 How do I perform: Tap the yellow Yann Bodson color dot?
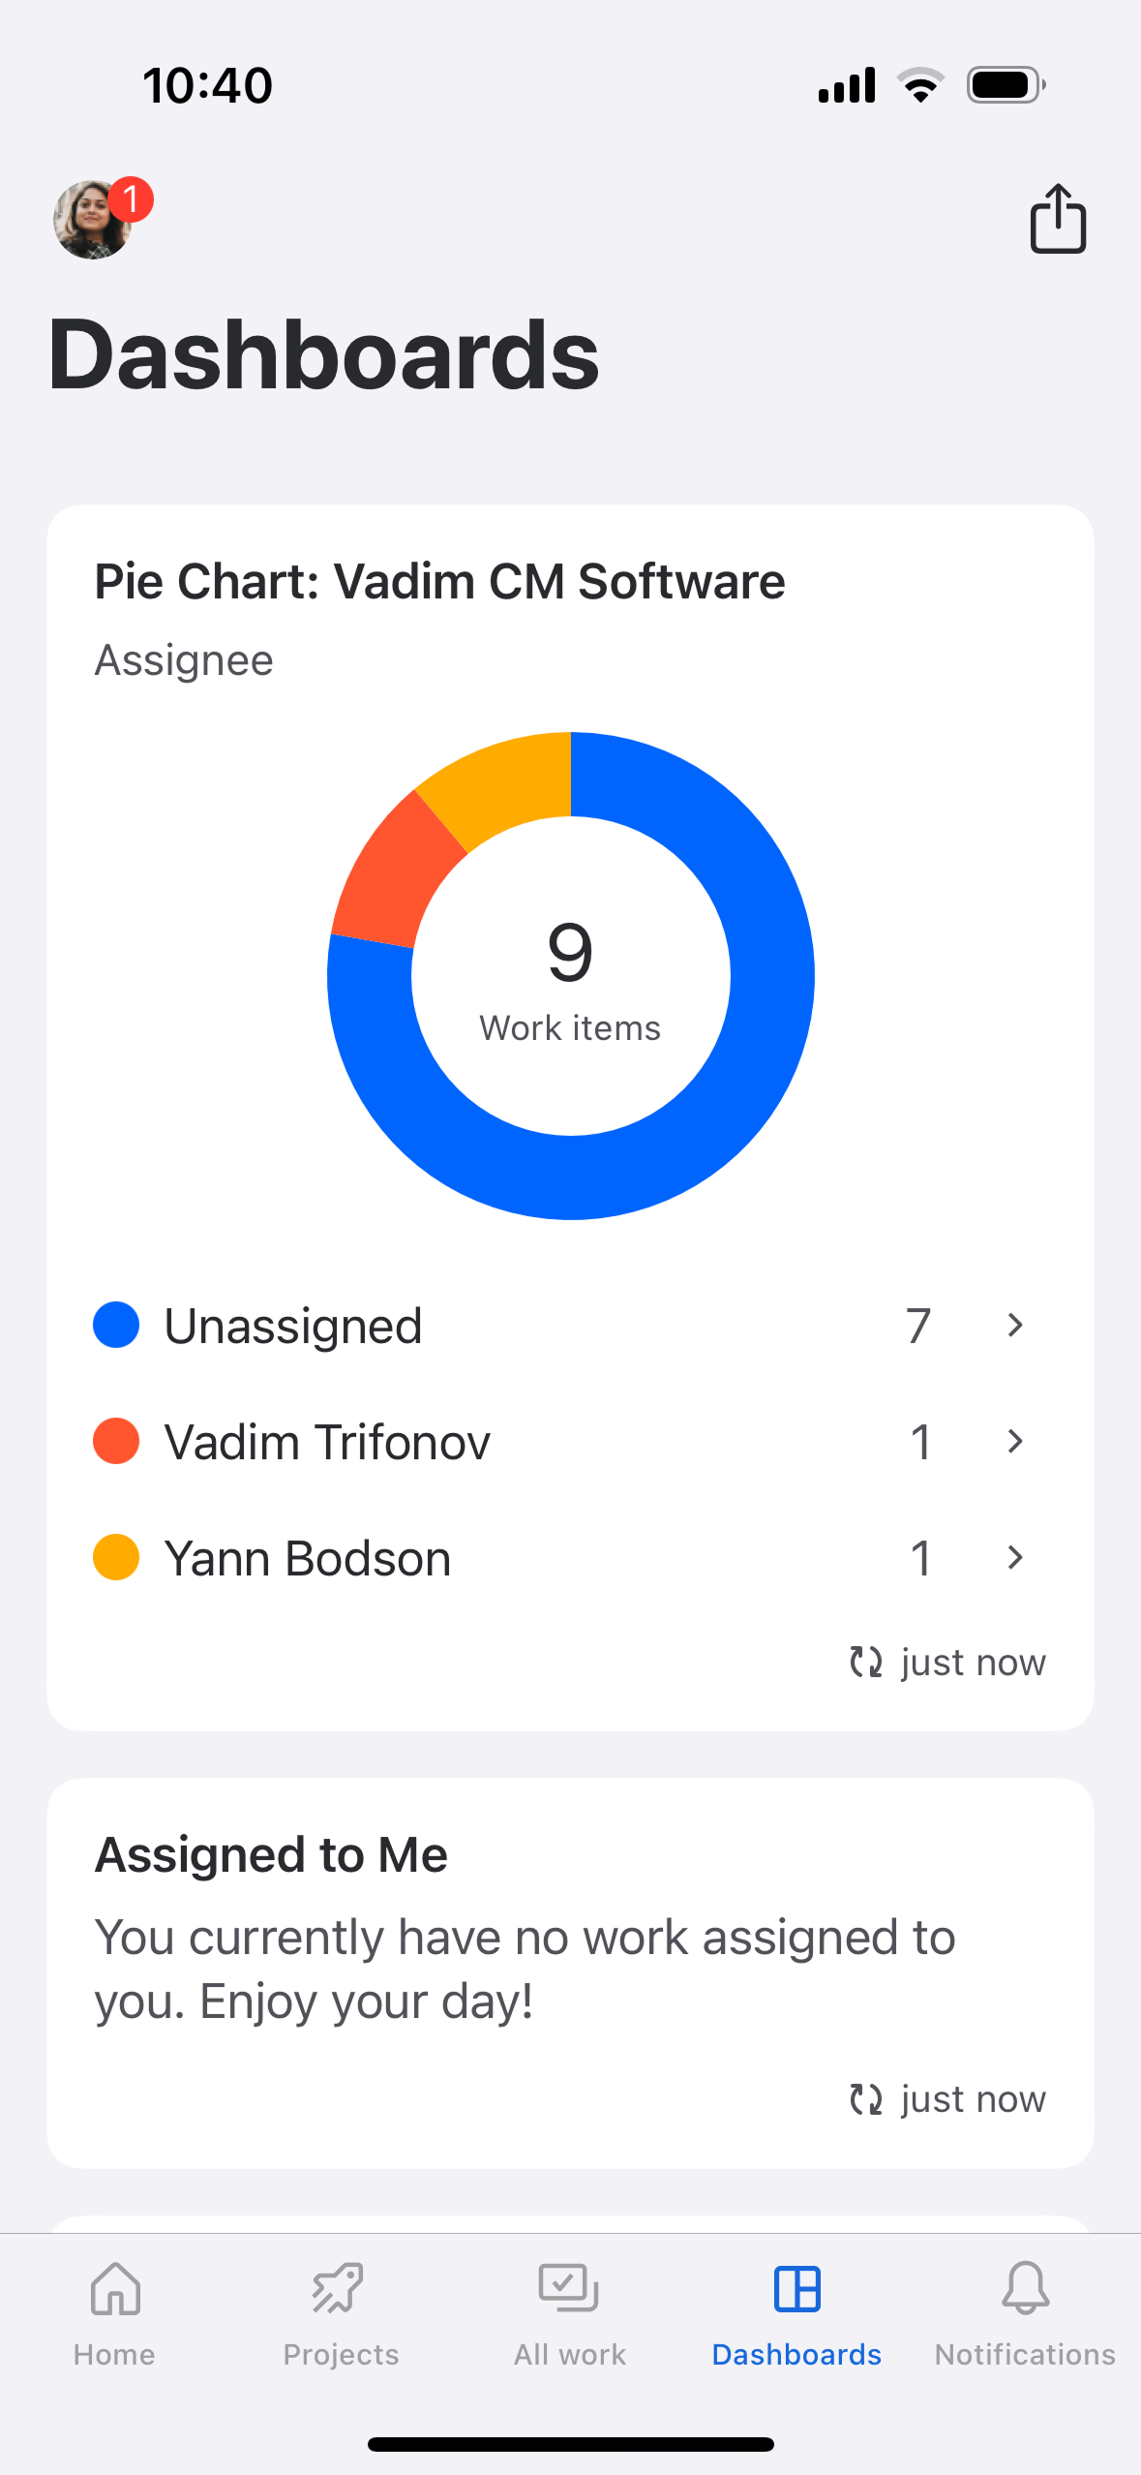tap(116, 1557)
